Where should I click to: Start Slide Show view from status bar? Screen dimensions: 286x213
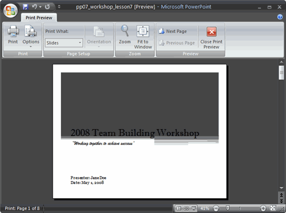[193, 208]
